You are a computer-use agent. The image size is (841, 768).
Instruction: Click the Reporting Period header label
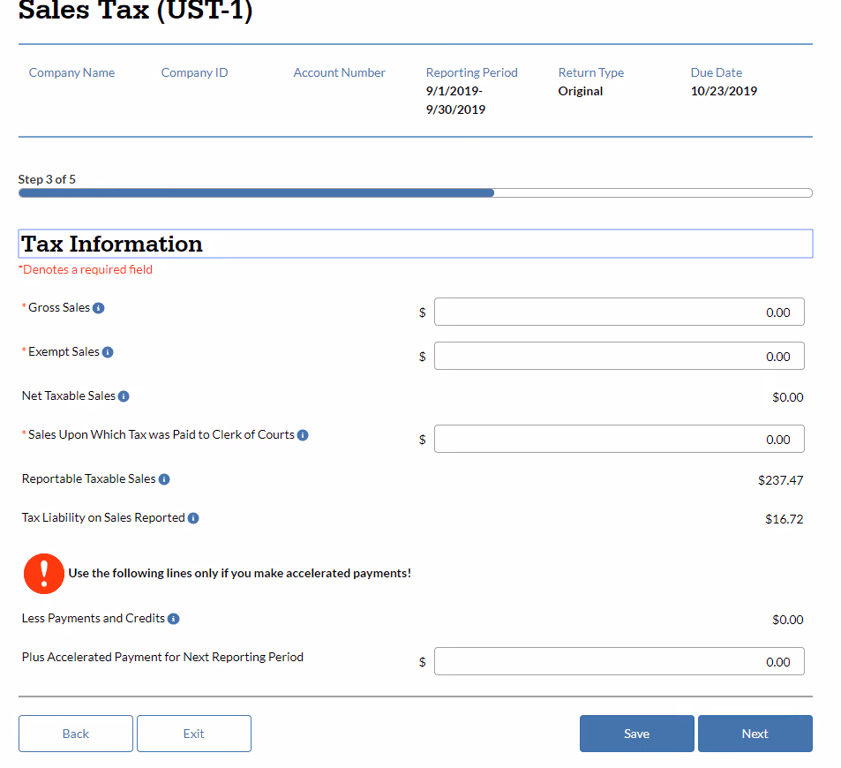point(471,72)
